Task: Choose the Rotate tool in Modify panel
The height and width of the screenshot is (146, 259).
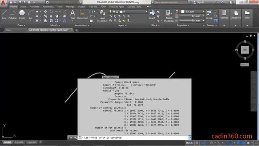Action: [51, 12]
